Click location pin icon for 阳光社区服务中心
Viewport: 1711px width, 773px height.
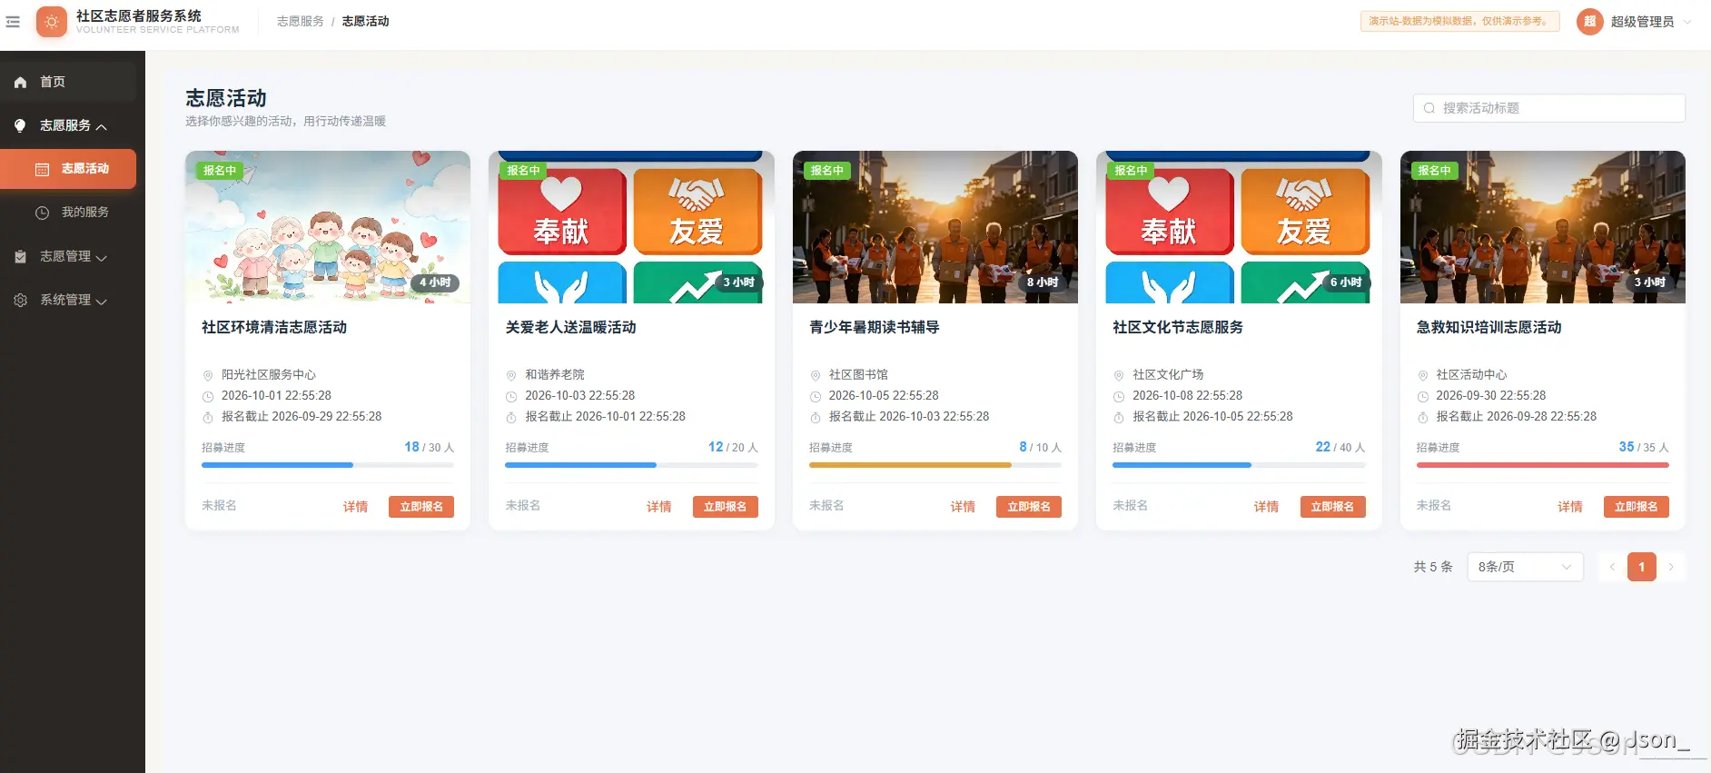coord(208,375)
